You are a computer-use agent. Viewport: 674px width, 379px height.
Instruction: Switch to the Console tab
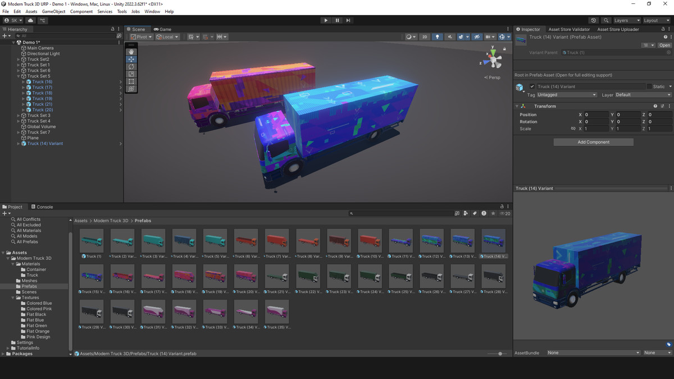(42, 207)
